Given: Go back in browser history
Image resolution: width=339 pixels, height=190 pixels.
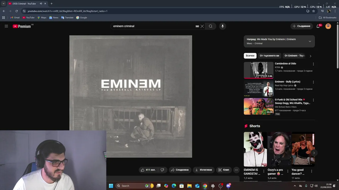Looking at the screenshot, I should (x=4, y=11).
